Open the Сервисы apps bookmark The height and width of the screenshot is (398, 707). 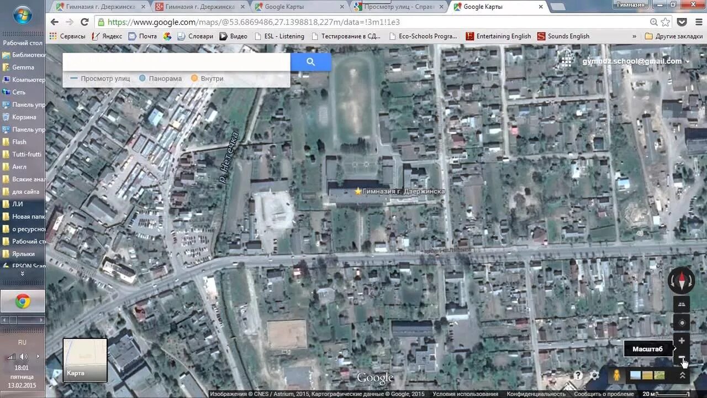pos(67,36)
